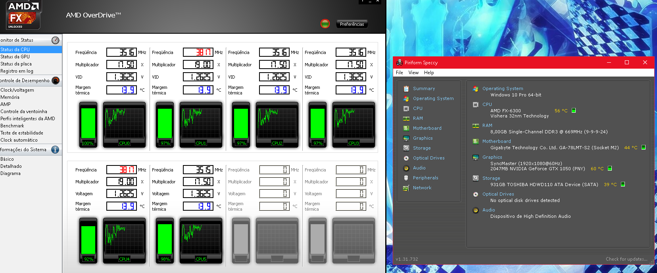Click the green indicator beside CPU 56 °C
Image resolution: width=657 pixels, height=273 pixels.
click(574, 111)
